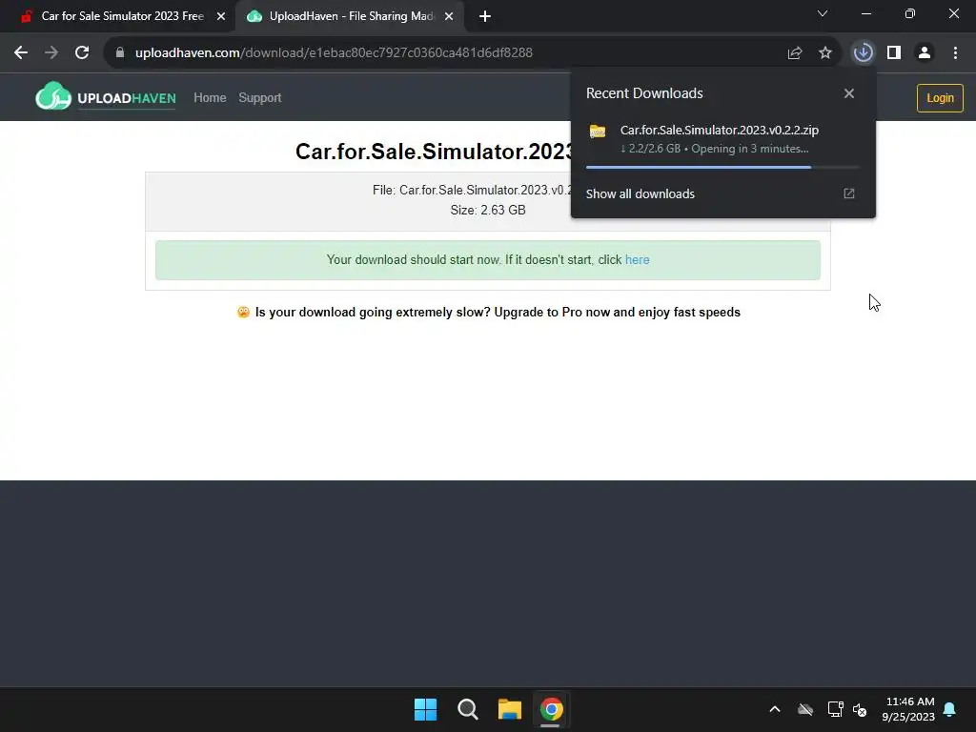Image resolution: width=976 pixels, height=732 pixels.
Task: Open the network status tray icon
Action: point(835,709)
